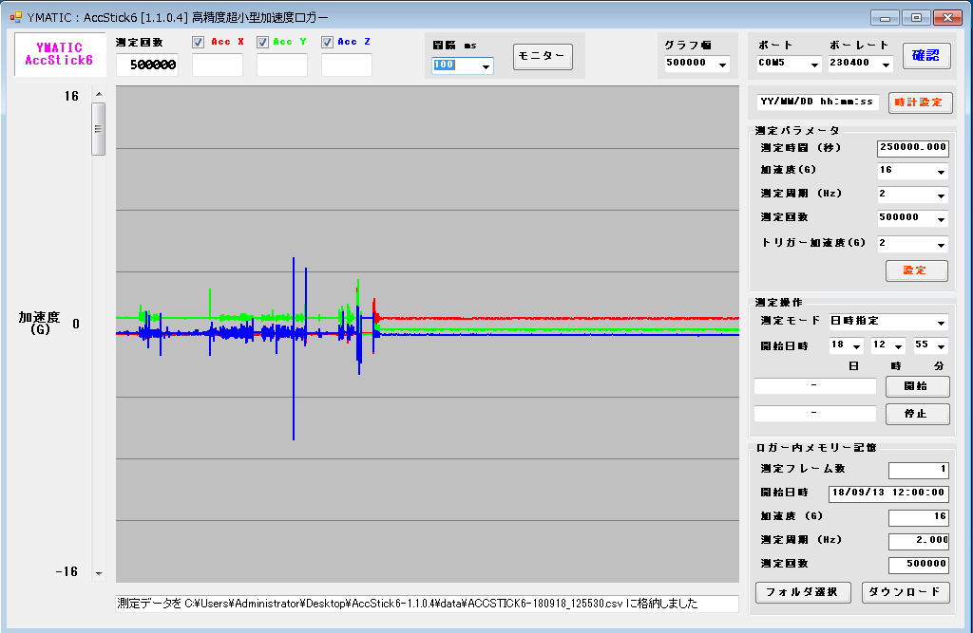The width and height of the screenshot is (973, 633).
Task: Open the 測定モード dropdown
Action: 941,323
